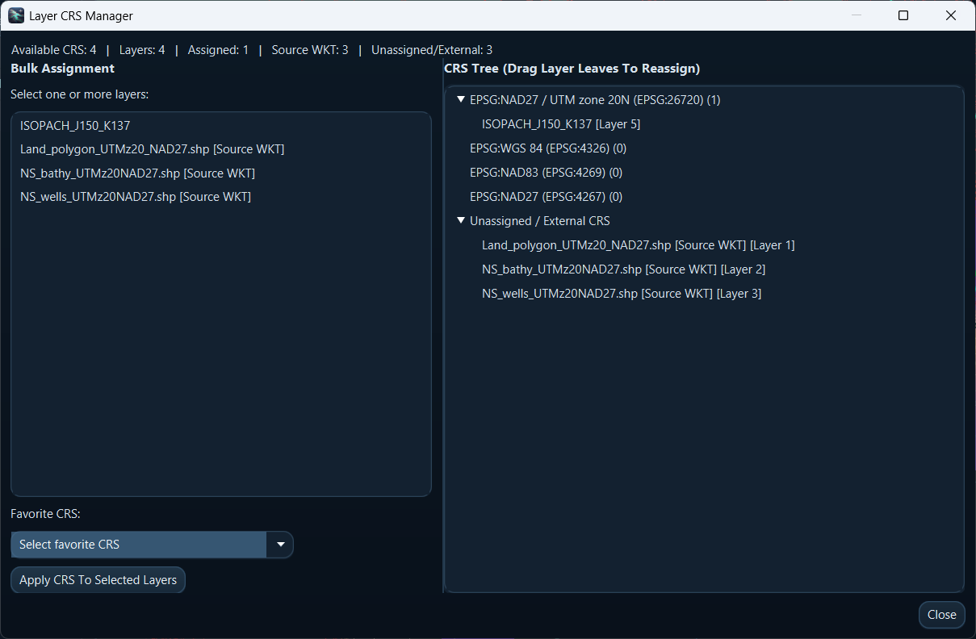This screenshot has height=639, width=976.
Task: Select EPSG:WGS 84 (EPSG:4326) tree node
Action: [x=548, y=148]
